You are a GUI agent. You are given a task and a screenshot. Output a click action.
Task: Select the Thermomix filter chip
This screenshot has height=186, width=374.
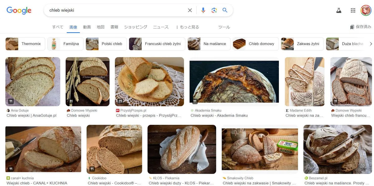[x=25, y=44]
